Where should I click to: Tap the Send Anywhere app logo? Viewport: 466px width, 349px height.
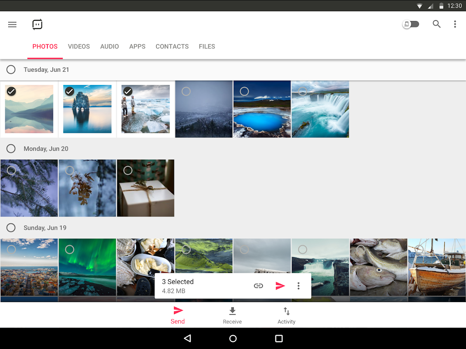click(37, 24)
